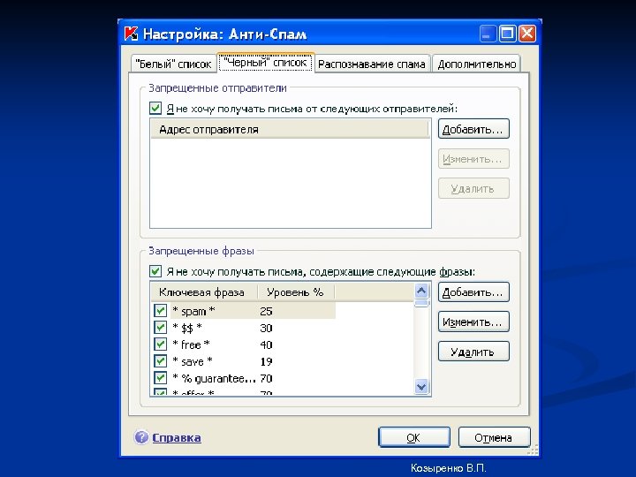Select the "* % guarantee..." phrase row
Image resolution: width=636 pixels, height=477 pixels.
pos(244,378)
